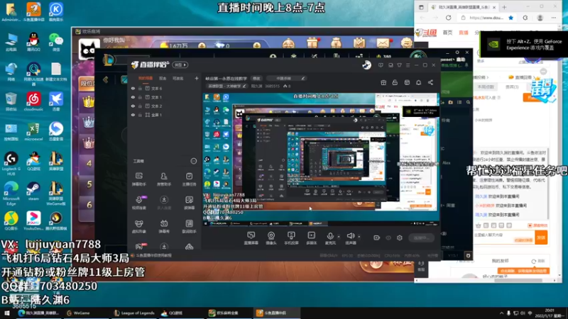Screen dimensions: 568x319
Task: Select 文本 1 source row
Action: coord(165,97)
